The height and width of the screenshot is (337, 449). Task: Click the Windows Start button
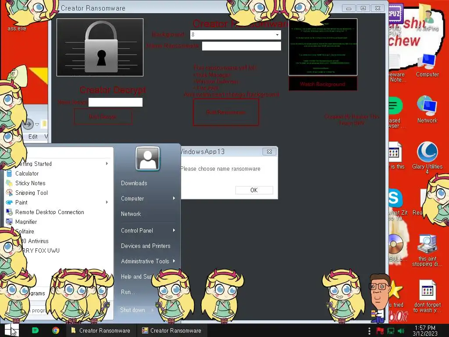pos(11,330)
